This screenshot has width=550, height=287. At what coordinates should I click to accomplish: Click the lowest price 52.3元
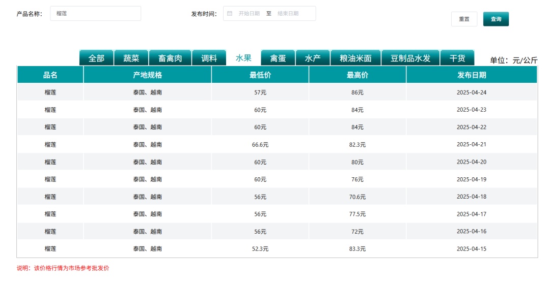tap(260, 249)
